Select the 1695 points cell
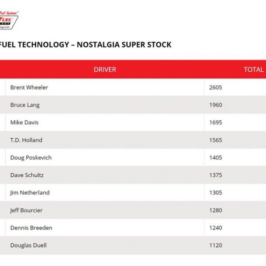The width and height of the screenshot is (266, 266). [216, 123]
